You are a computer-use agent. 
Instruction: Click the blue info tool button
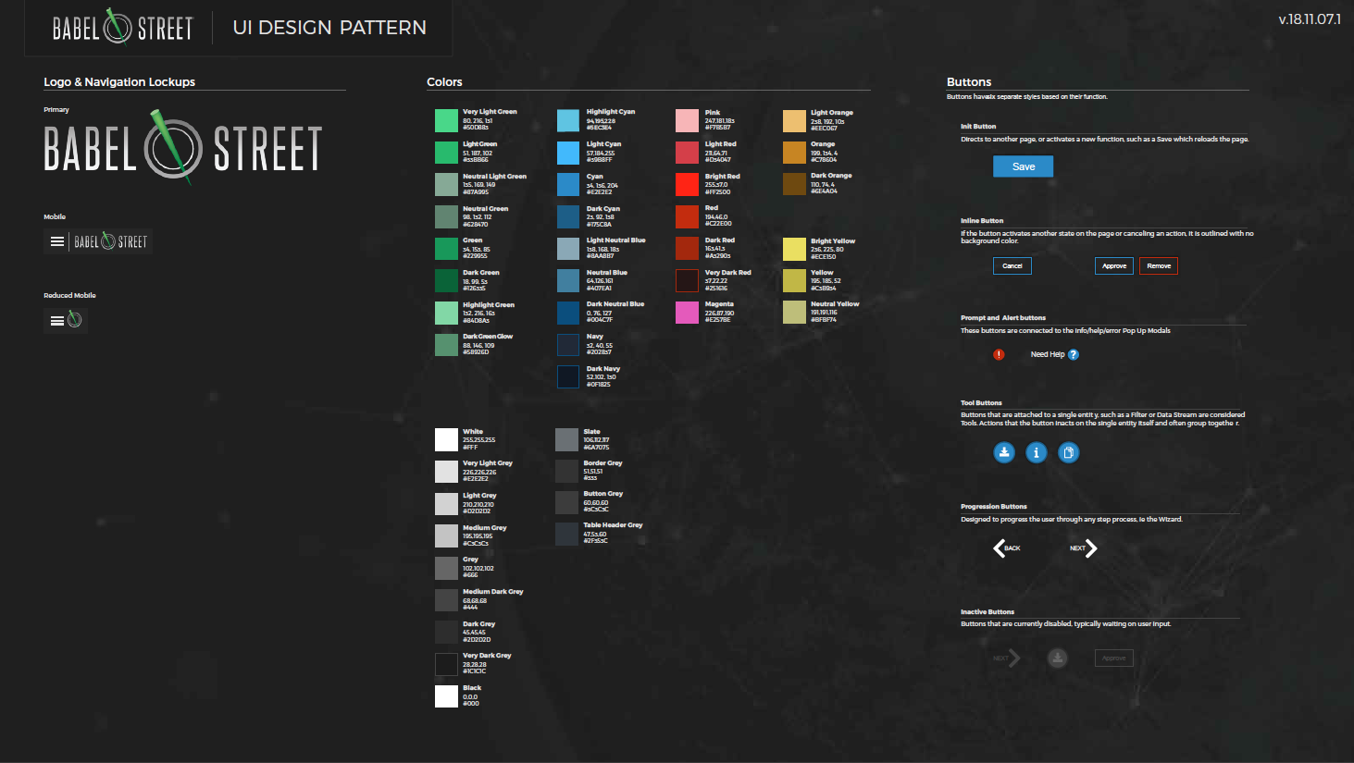(1037, 452)
